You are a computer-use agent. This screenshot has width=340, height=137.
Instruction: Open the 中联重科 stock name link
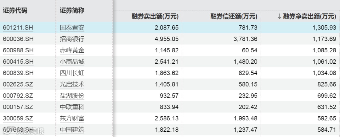72,107
